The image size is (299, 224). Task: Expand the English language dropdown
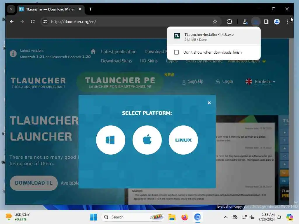coord(260,82)
